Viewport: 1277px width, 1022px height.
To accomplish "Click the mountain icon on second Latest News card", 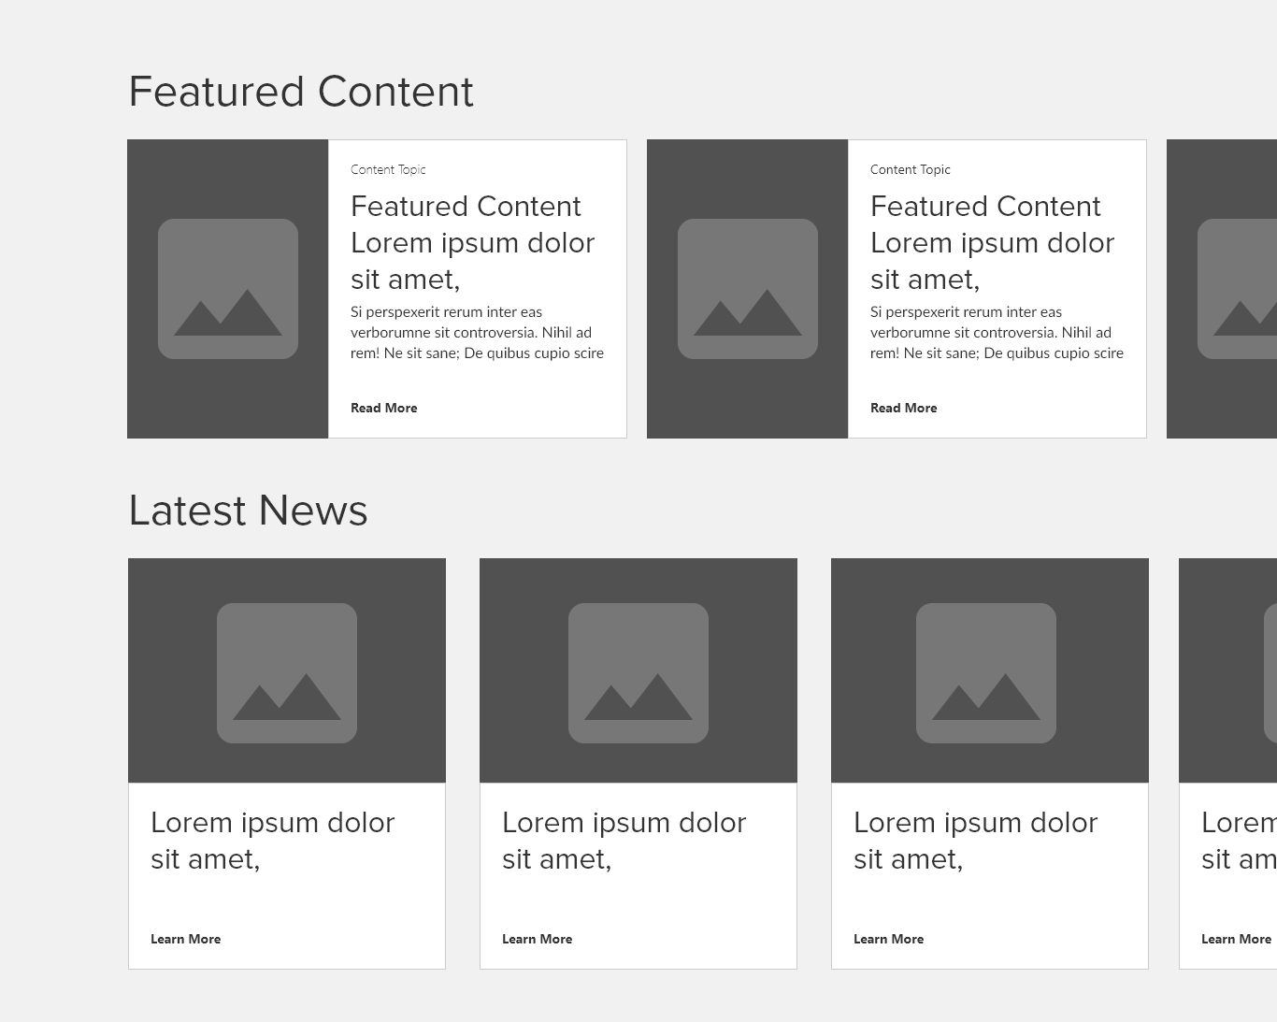I will [638, 672].
